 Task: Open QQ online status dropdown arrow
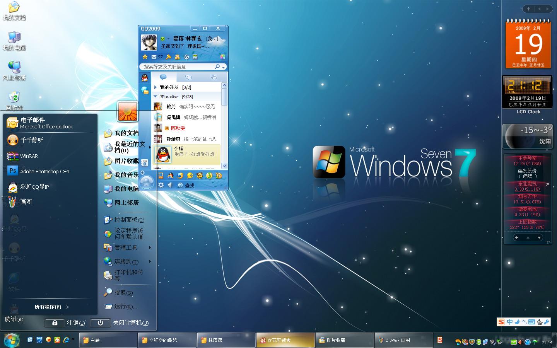(x=169, y=39)
